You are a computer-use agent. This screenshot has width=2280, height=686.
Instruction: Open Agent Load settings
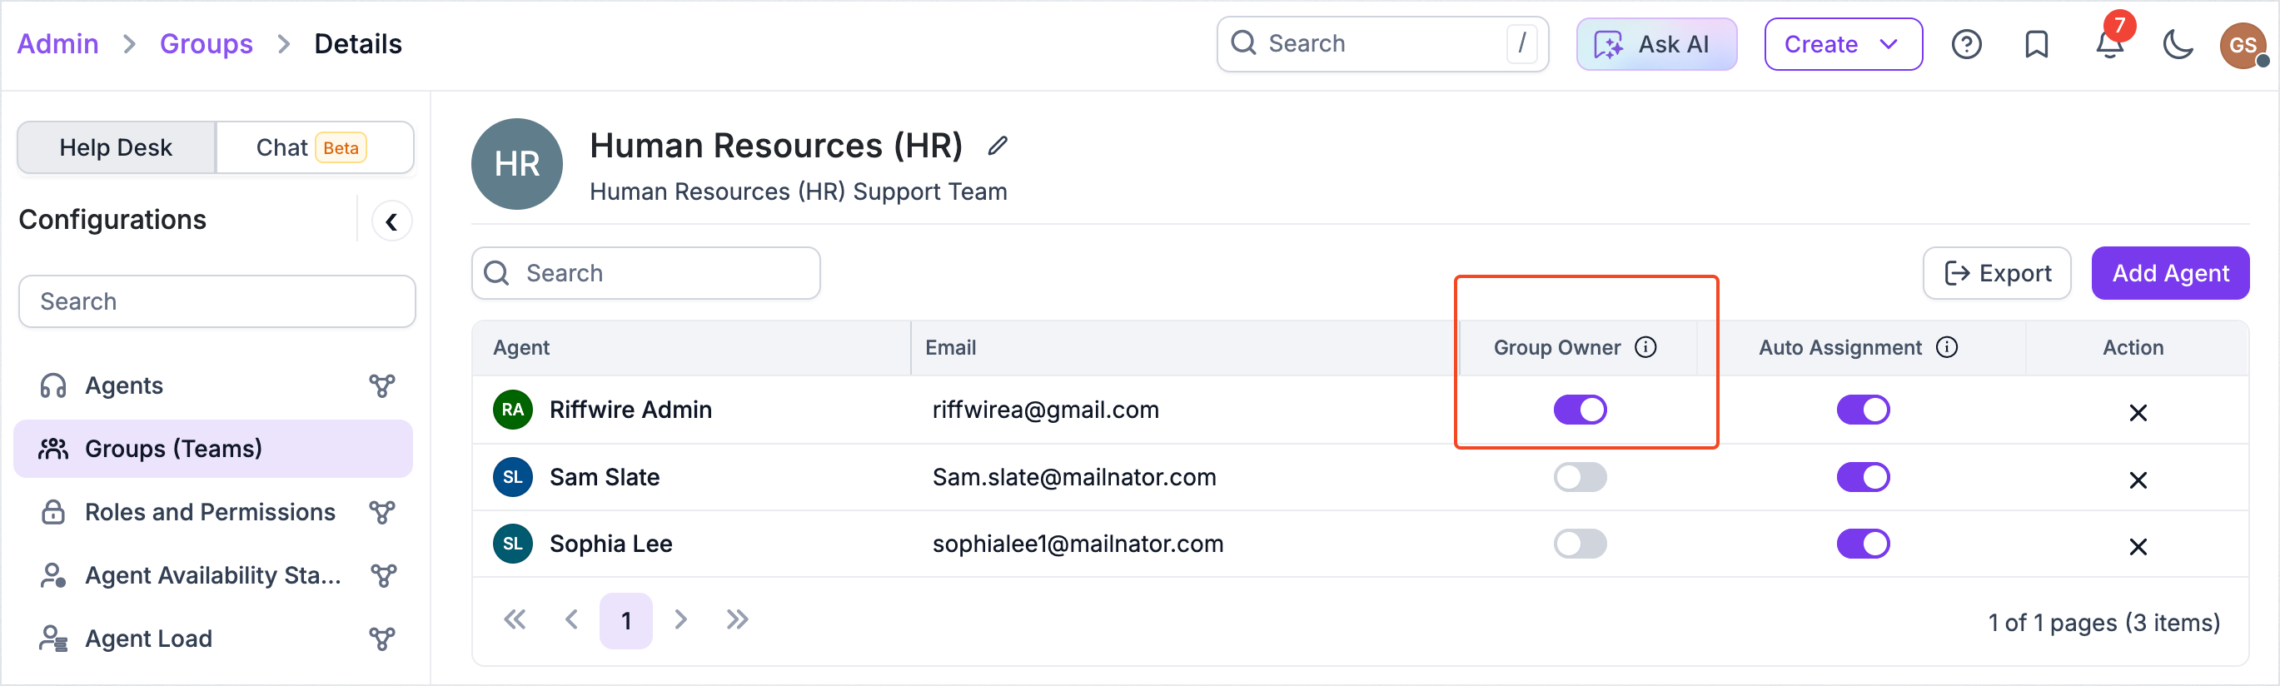coord(212,639)
